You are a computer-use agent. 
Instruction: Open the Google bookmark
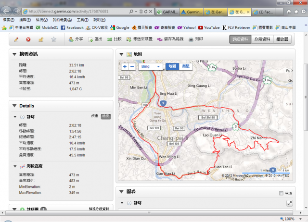coord(120,28)
